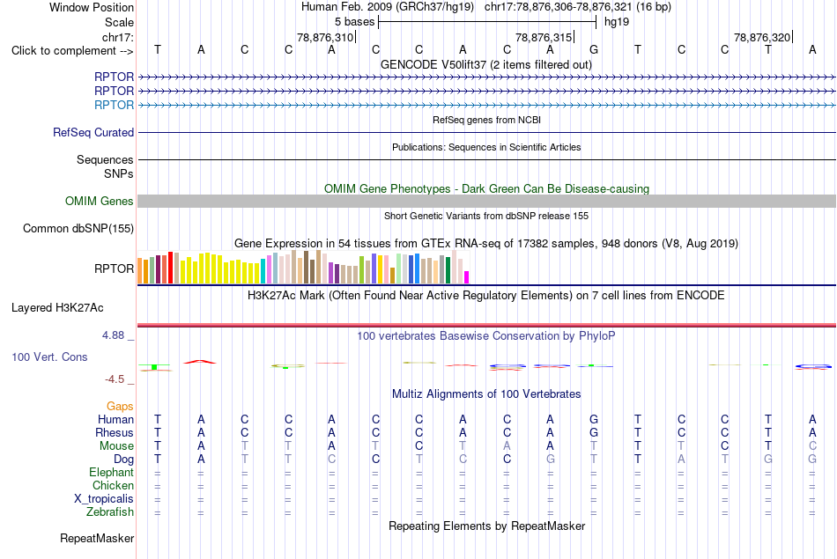Click the G base in the Rhesus alignment row
The image size is (837, 559).
(x=594, y=432)
